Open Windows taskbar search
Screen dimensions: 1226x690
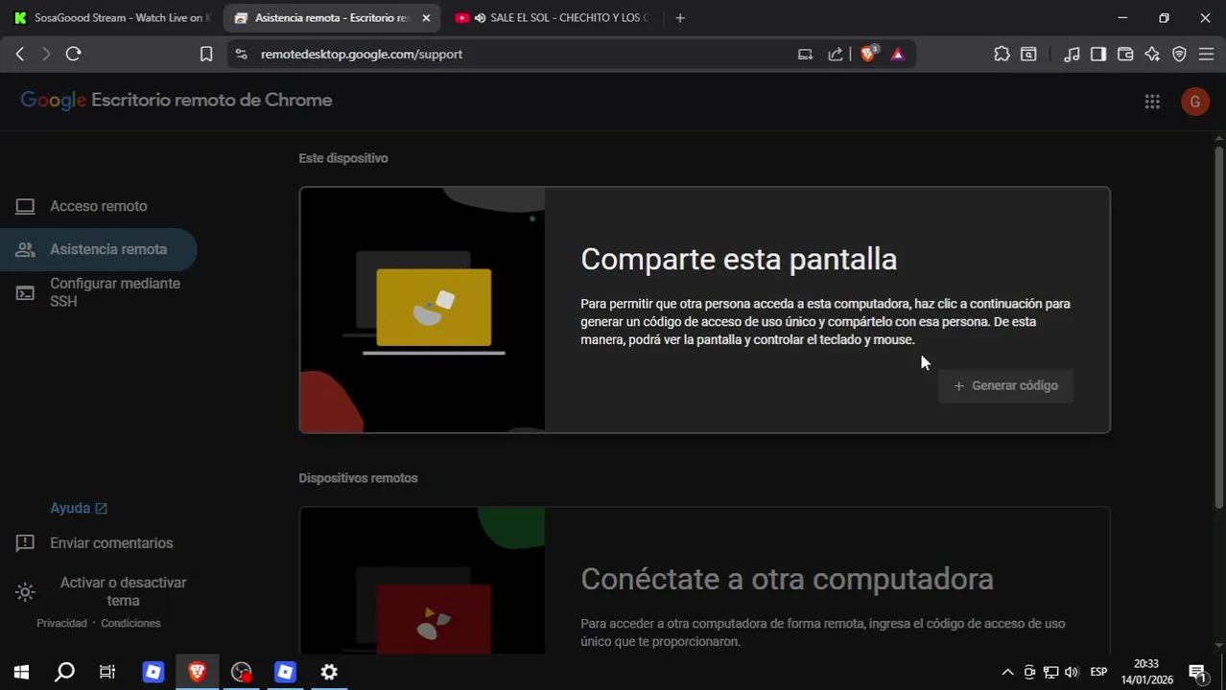coord(64,672)
